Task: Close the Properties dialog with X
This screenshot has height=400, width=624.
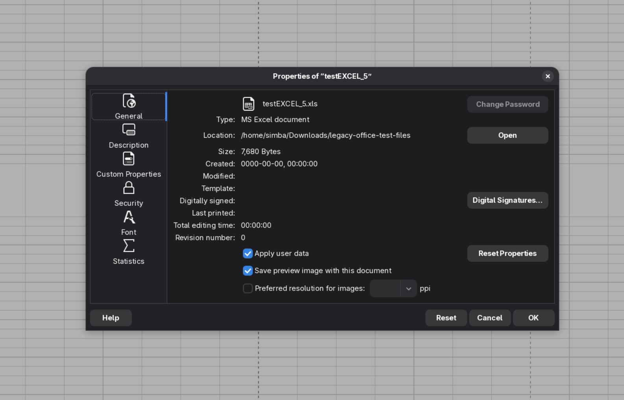Action: [x=548, y=76]
